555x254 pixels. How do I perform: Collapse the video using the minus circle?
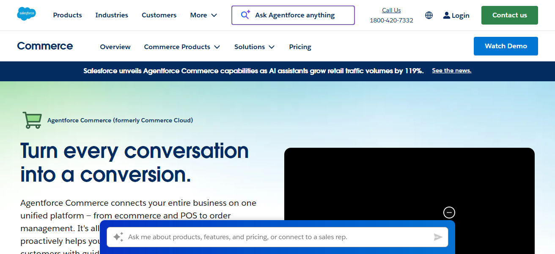pyautogui.click(x=449, y=212)
